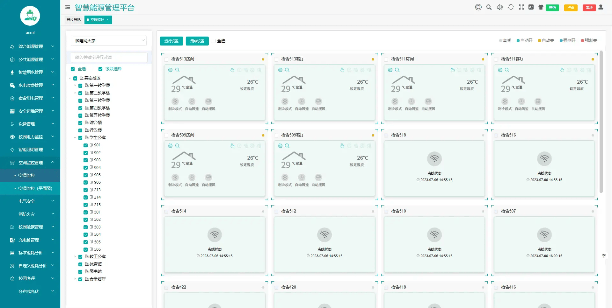Click the device list vertical scrollbar

pyautogui.click(x=601, y=122)
